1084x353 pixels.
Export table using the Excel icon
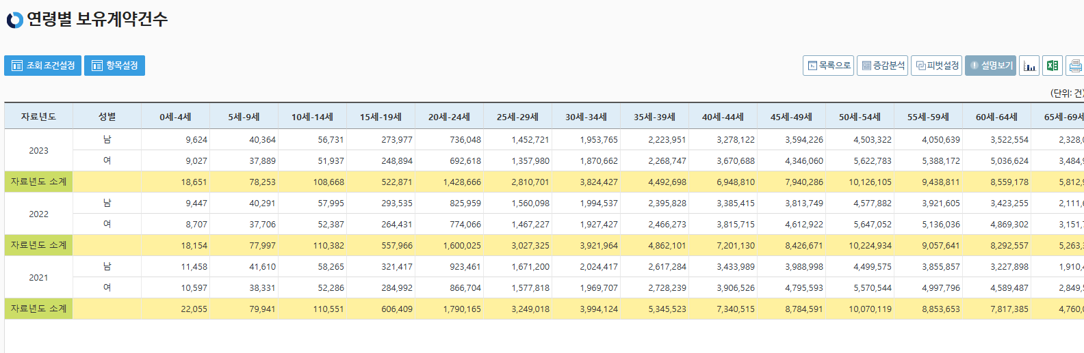click(x=1053, y=66)
